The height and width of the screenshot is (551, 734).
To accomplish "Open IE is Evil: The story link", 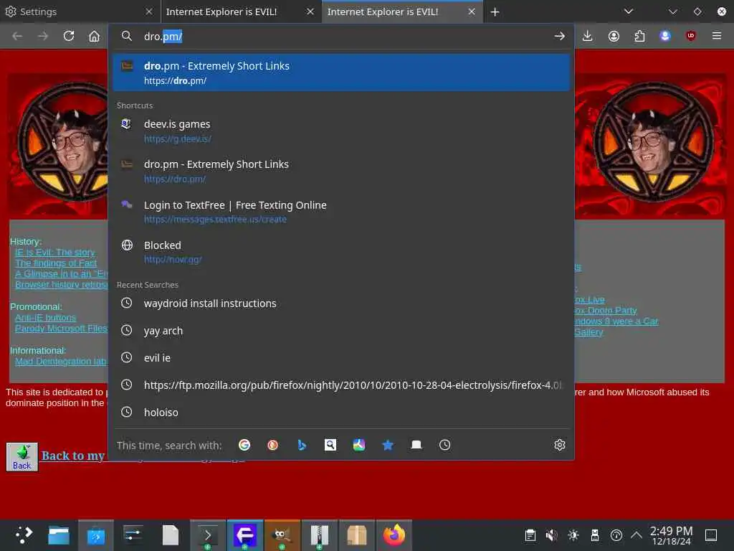I will tap(54, 253).
